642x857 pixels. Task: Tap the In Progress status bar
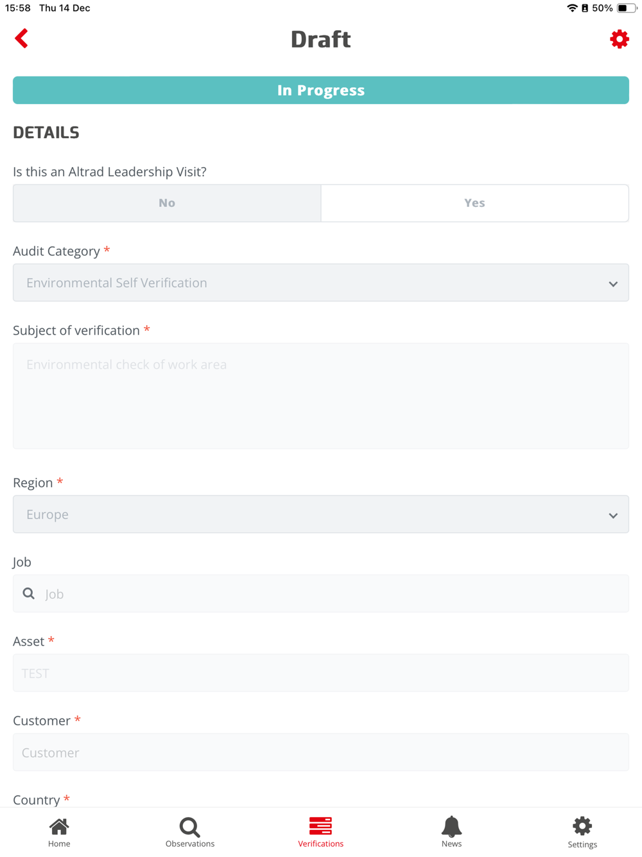click(320, 91)
